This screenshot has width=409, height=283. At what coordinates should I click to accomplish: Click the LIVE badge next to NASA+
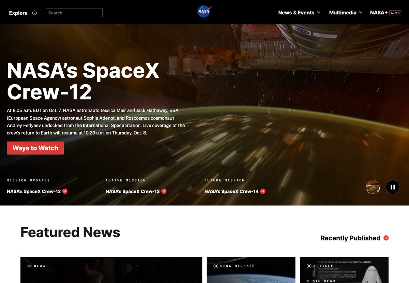[395, 13]
